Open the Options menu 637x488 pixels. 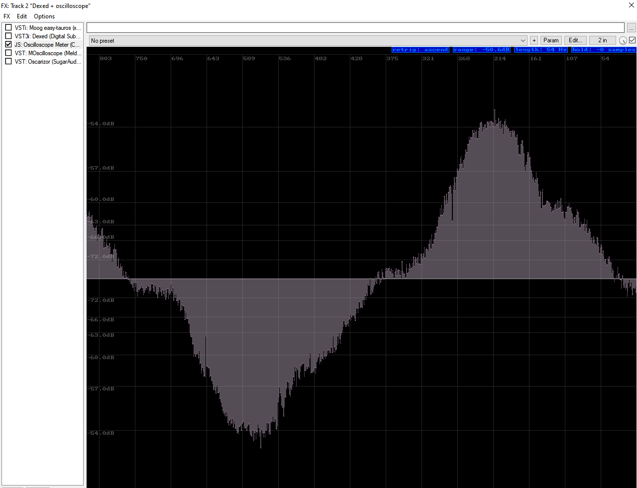[44, 16]
